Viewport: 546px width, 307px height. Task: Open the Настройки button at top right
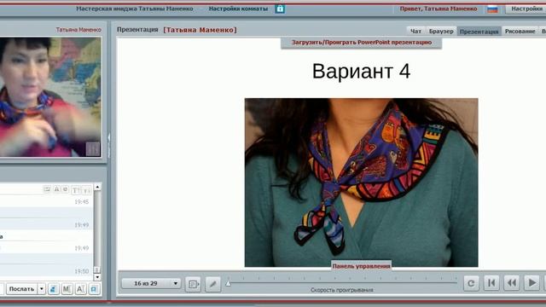coord(526,9)
